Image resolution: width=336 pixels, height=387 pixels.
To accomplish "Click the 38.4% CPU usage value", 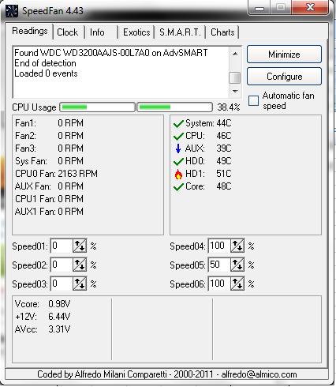I will [x=229, y=107].
